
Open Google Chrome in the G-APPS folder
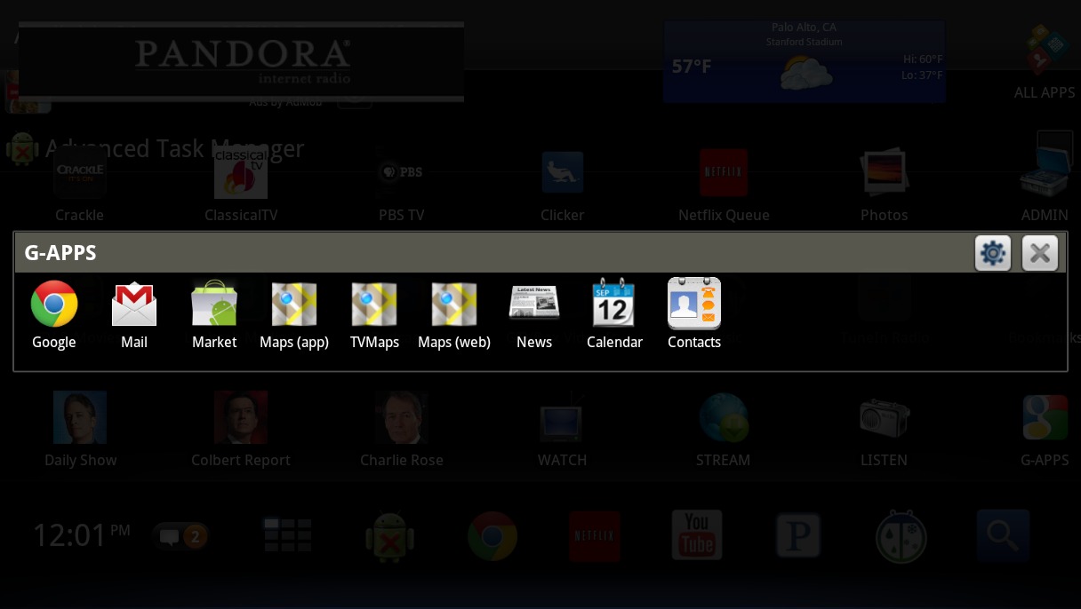pos(54,314)
